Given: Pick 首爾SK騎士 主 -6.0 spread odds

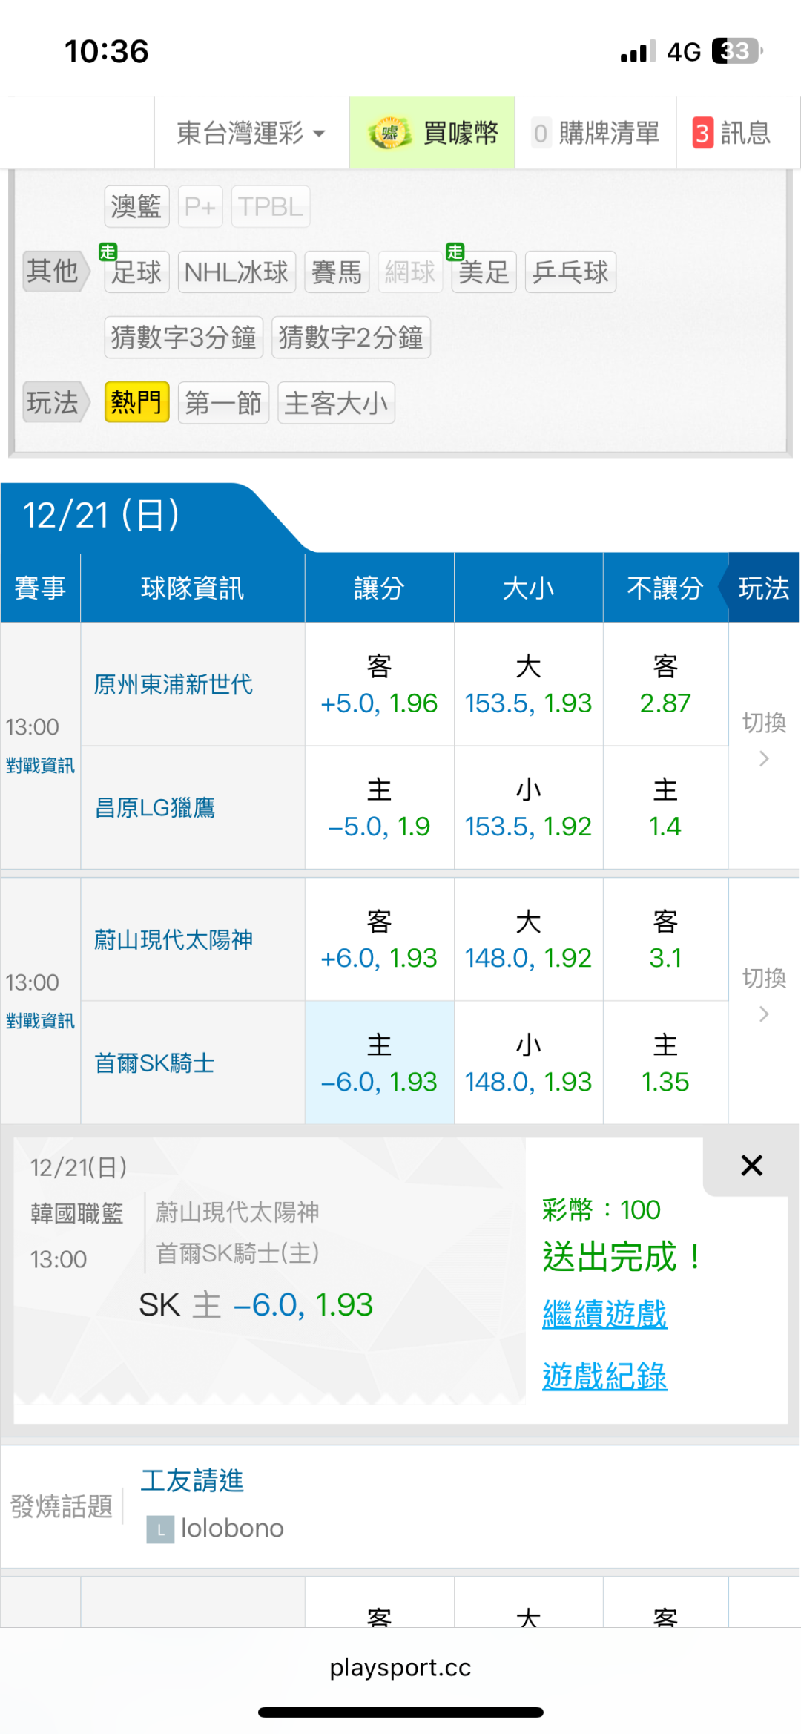Looking at the screenshot, I should coord(379,1063).
